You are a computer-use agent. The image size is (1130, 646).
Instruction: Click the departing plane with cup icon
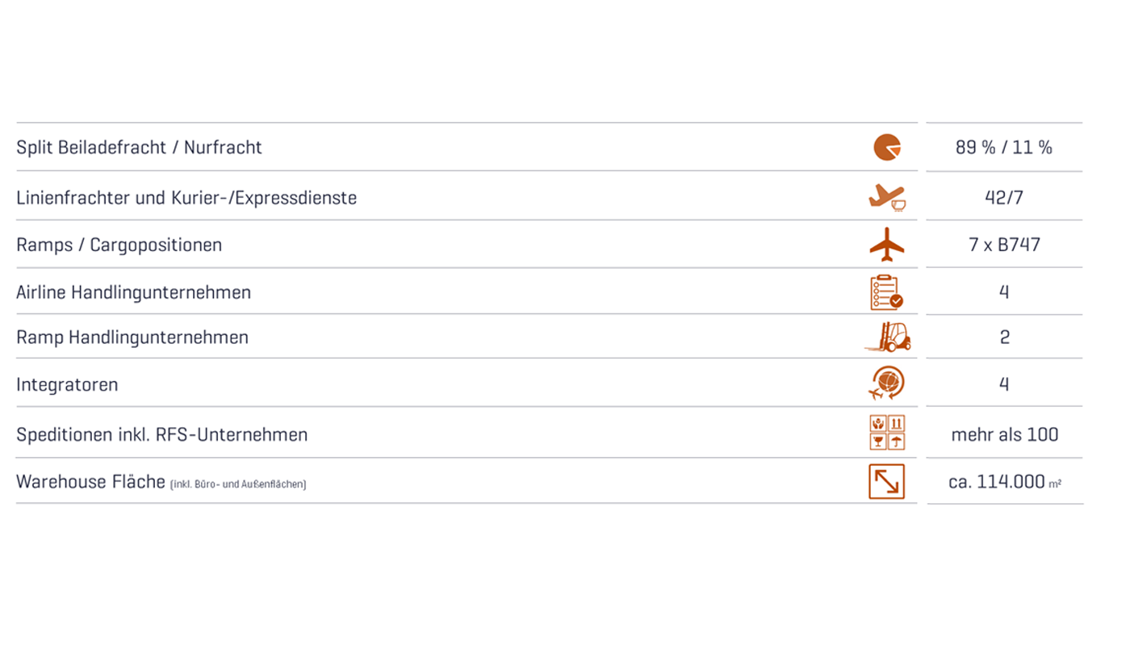point(886,197)
